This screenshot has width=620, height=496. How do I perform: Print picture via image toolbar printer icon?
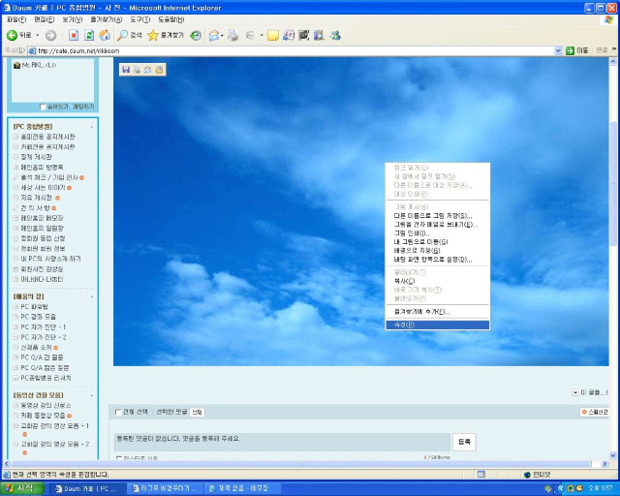click(137, 70)
